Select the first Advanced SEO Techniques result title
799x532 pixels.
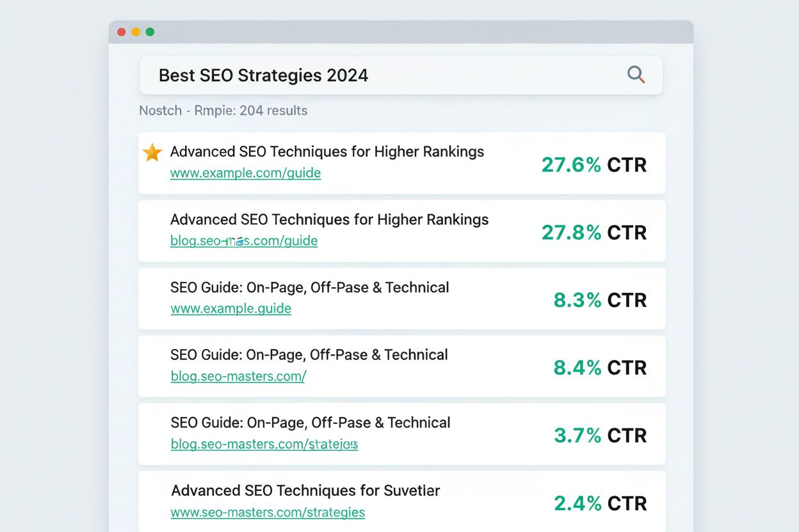coord(327,152)
